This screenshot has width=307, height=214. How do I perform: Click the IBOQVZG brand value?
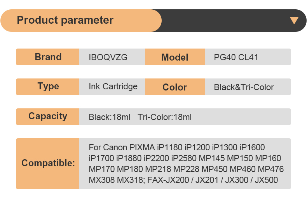tap(108, 57)
